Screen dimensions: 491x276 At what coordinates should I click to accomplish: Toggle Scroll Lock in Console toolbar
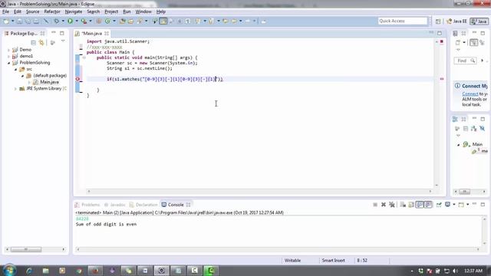tap(411, 205)
